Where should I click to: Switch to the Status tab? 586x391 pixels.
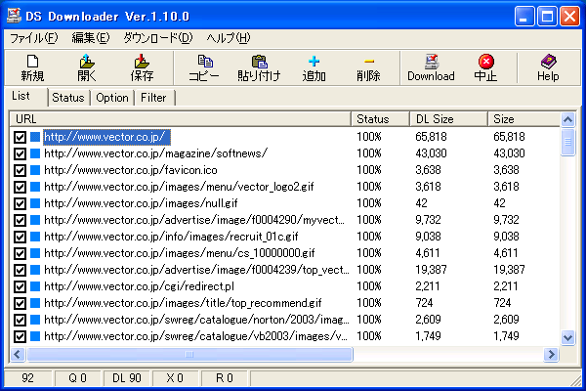[68, 98]
